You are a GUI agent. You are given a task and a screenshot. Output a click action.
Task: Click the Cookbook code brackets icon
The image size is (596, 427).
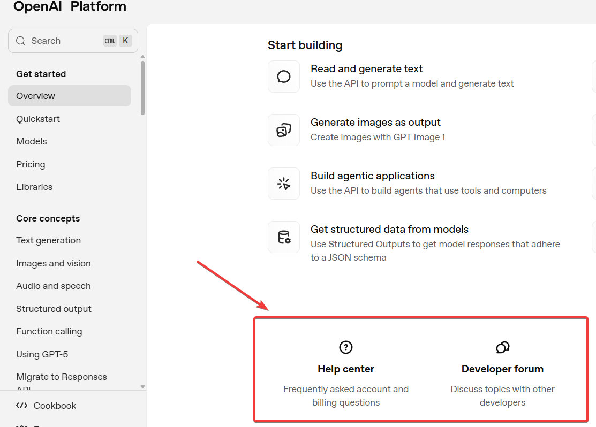(21, 406)
